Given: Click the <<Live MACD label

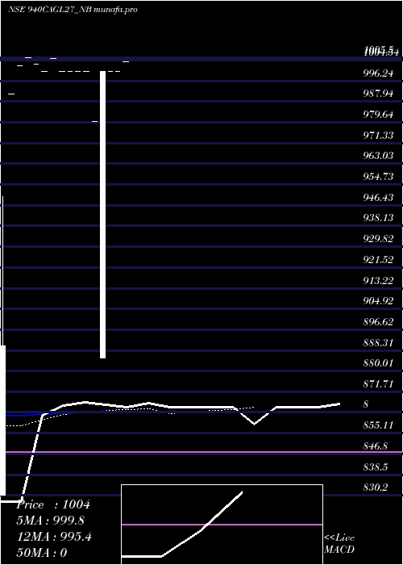Looking at the screenshot, I should (339, 543).
